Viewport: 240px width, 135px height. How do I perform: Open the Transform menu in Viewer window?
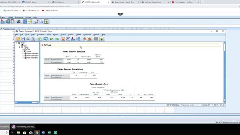tap(41, 35)
